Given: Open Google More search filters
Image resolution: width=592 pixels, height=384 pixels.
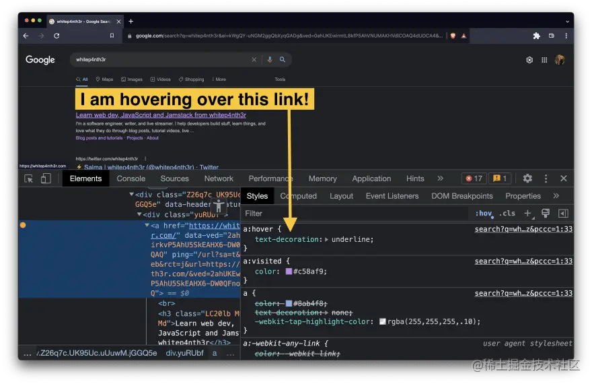Looking at the screenshot, I should coord(219,79).
